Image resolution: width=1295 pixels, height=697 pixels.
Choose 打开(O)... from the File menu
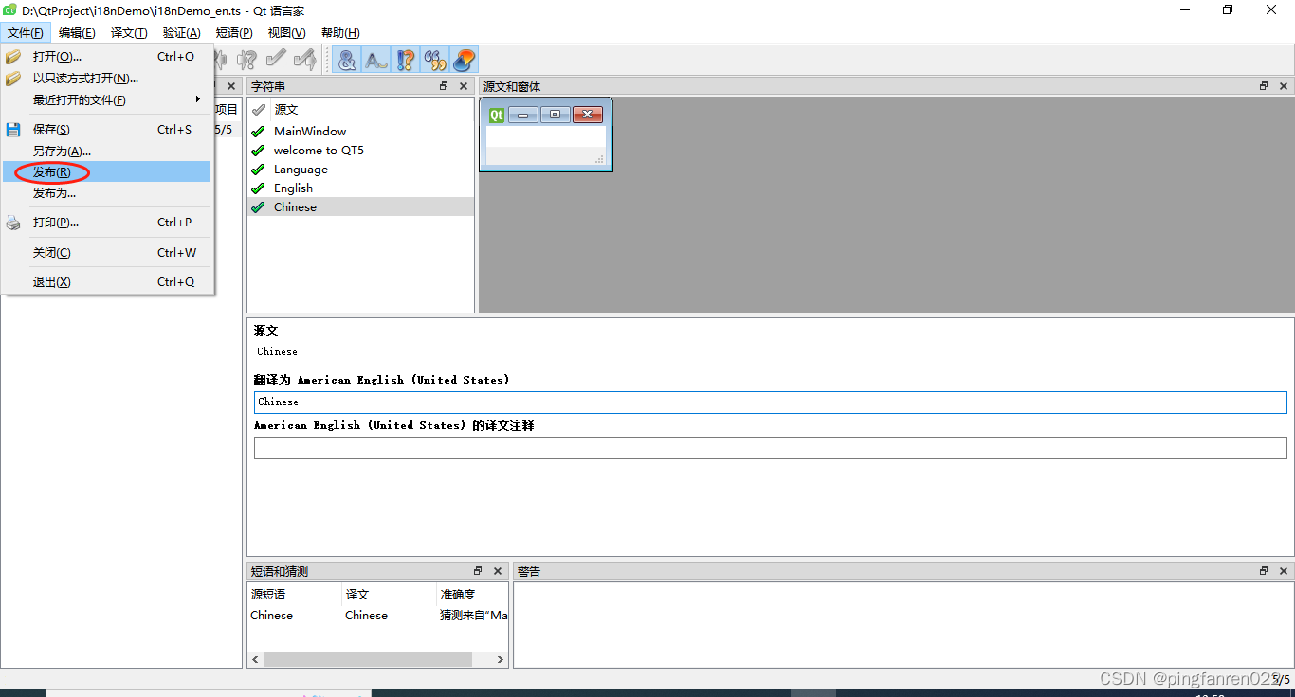click(x=107, y=57)
